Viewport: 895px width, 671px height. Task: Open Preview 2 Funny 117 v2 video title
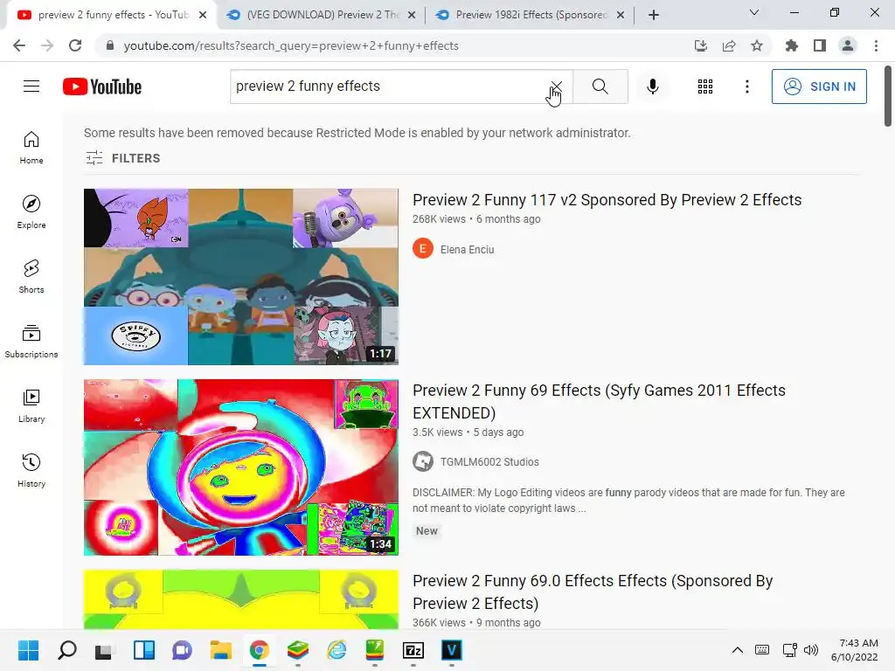click(x=607, y=200)
